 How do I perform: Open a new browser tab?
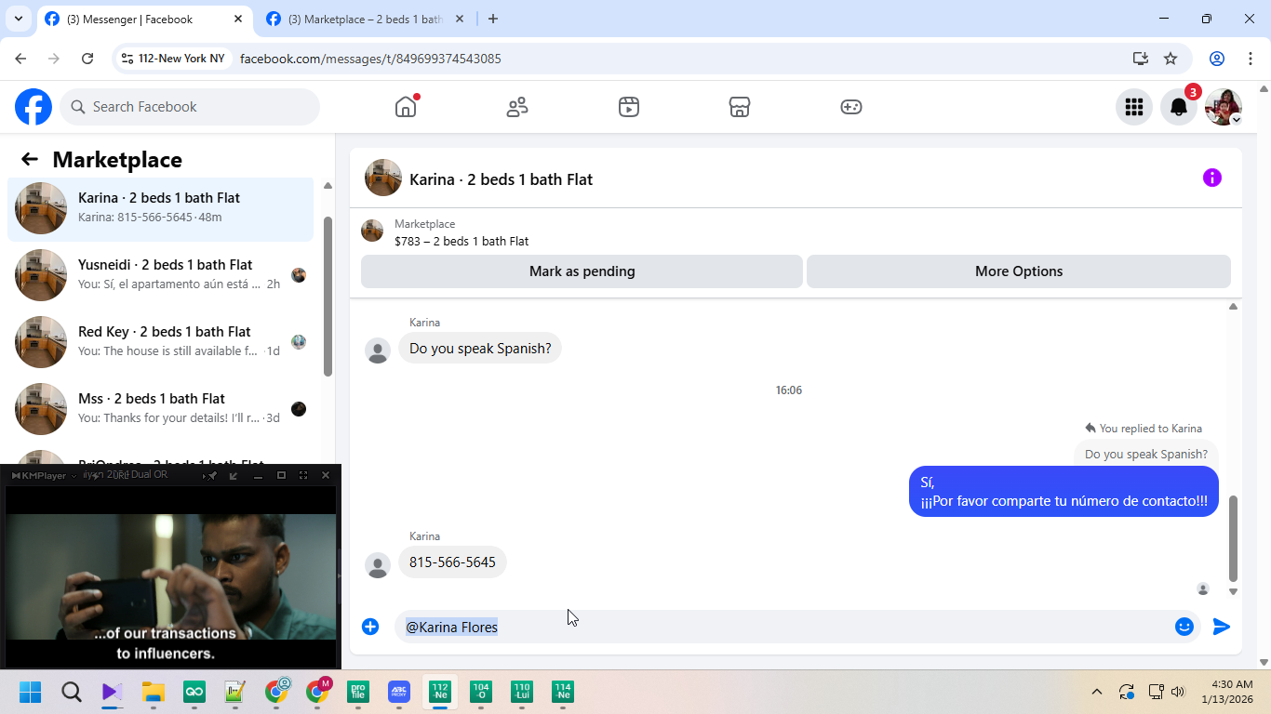[x=493, y=19]
